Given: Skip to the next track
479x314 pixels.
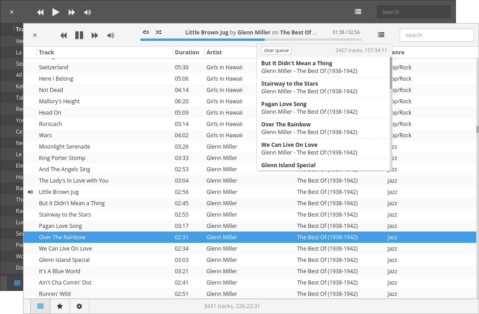Looking at the screenshot, I should pyautogui.click(x=95, y=35).
